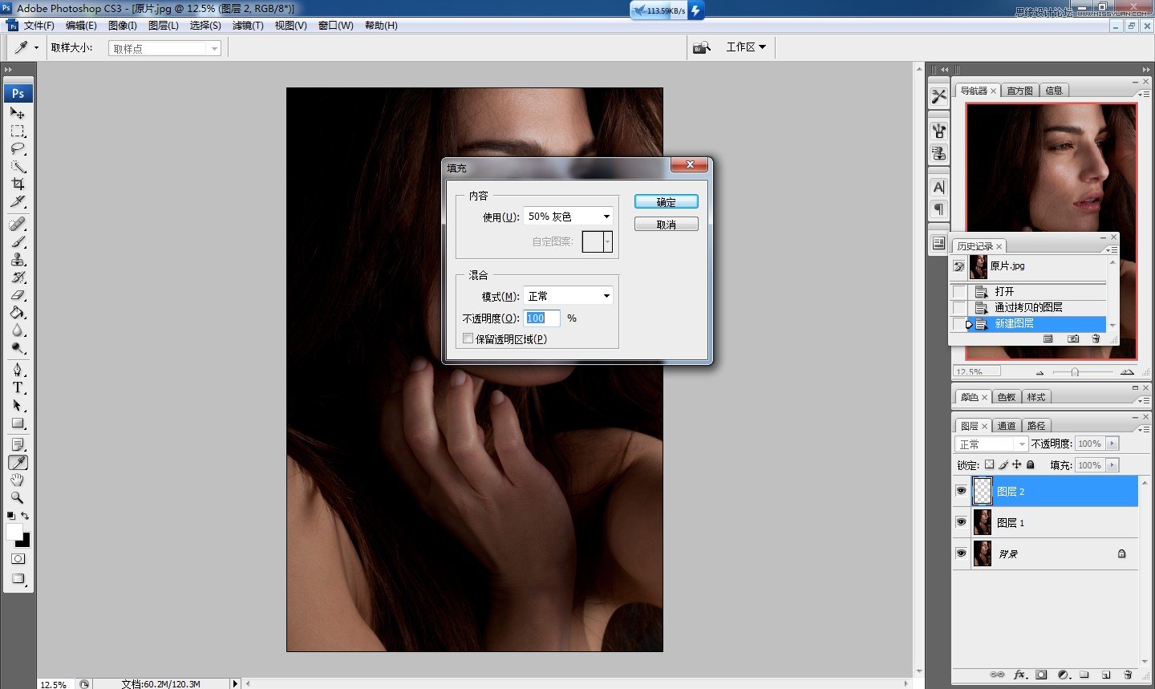This screenshot has height=689, width=1155.
Task: Click the 不透明度 input field in Fill dialog
Action: tap(541, 318)
